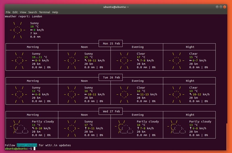
Task: Click the ubuntu@ubuntu window title bar
Action: (x=116, y=7)
